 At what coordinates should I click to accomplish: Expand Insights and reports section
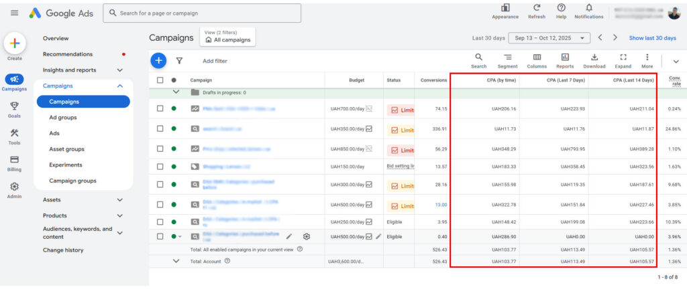pos(119,70)
